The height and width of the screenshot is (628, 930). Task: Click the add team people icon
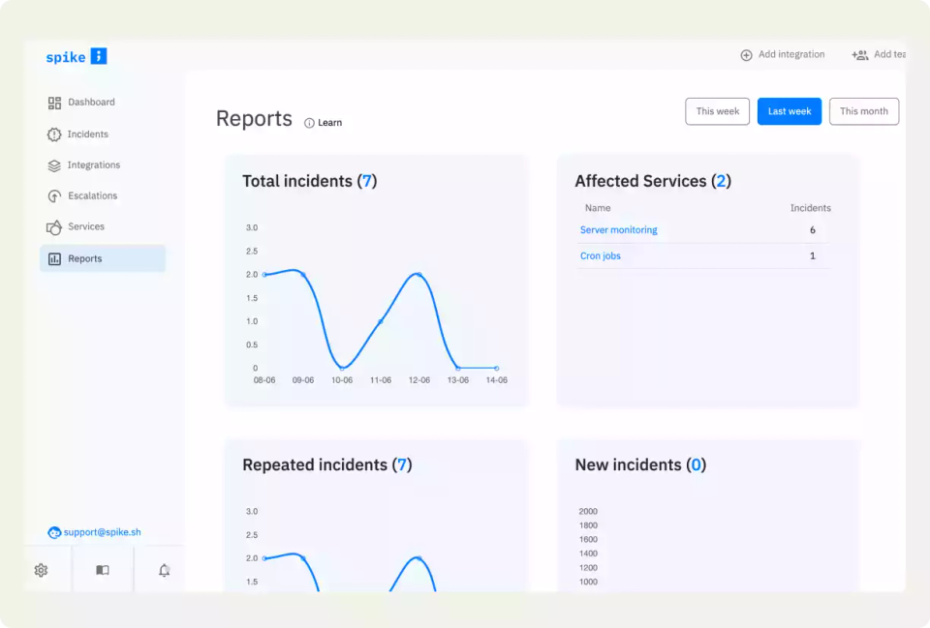point(860,55)
